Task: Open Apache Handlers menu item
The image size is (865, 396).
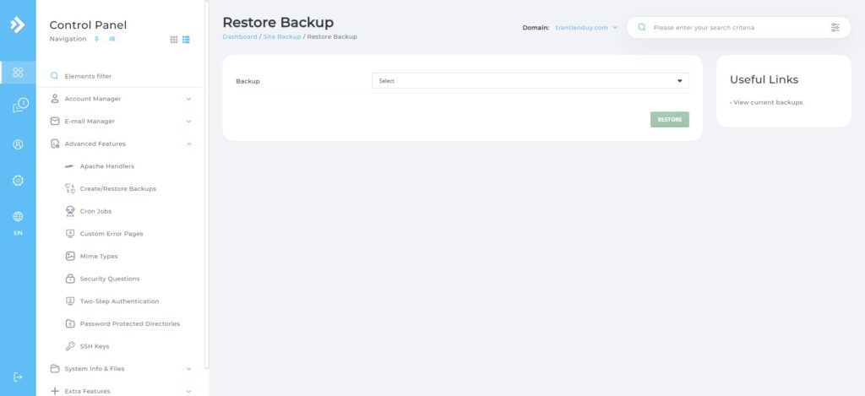Action: [107, 166]
